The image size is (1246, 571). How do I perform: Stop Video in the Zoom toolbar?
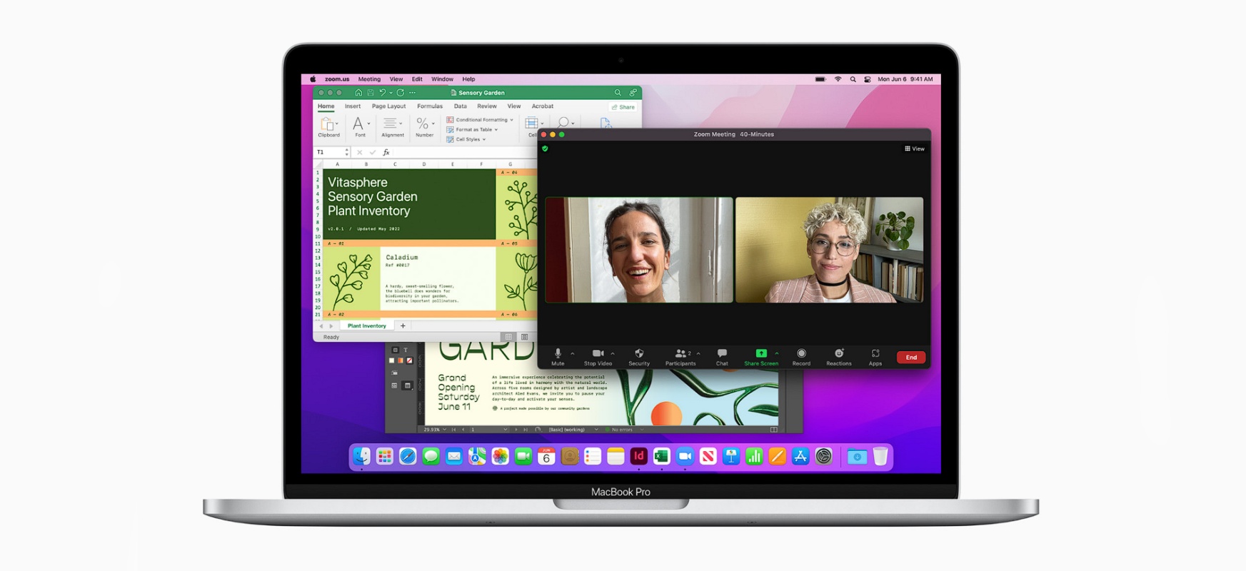point(598,357)
